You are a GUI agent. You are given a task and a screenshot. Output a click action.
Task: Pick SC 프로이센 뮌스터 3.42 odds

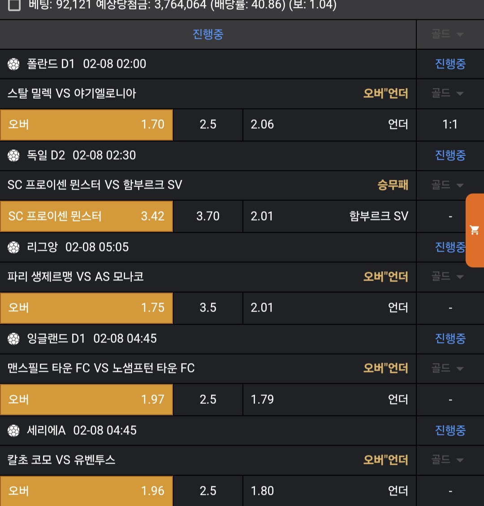(x=86, y=216)
